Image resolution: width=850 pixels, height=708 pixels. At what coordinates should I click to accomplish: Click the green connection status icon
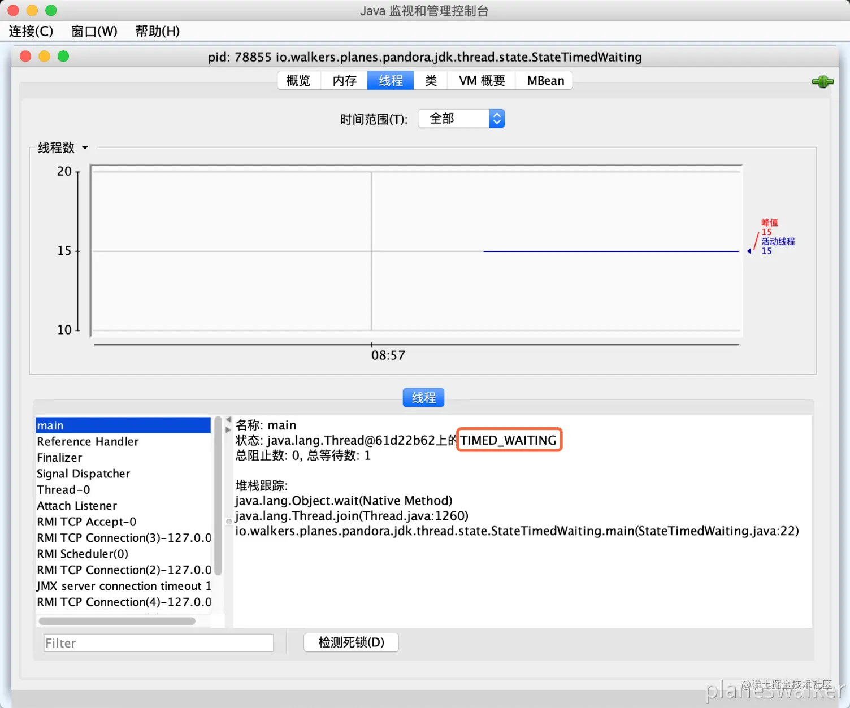click(x=822, y=81)
